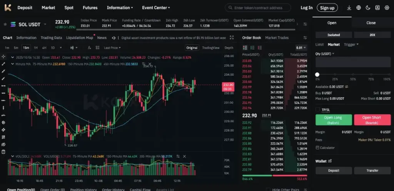Open the language globe icon
Screen dimensions: 394x191
tap(359, 8)
